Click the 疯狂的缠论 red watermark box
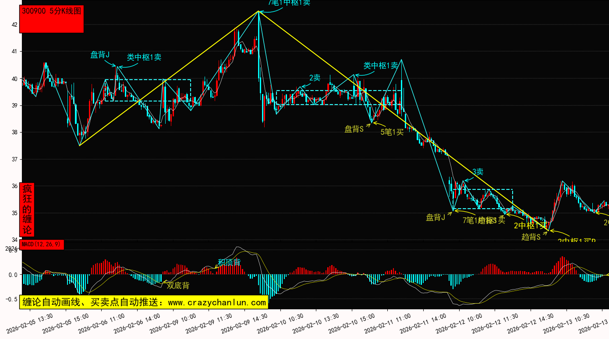 click(x=27, y=209)
